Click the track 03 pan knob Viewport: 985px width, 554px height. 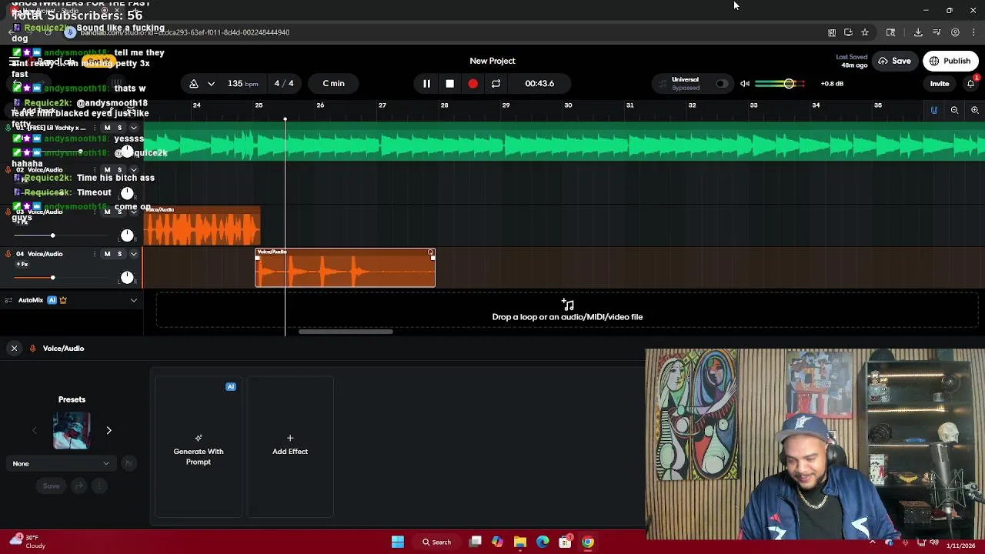tap(127, 235)
